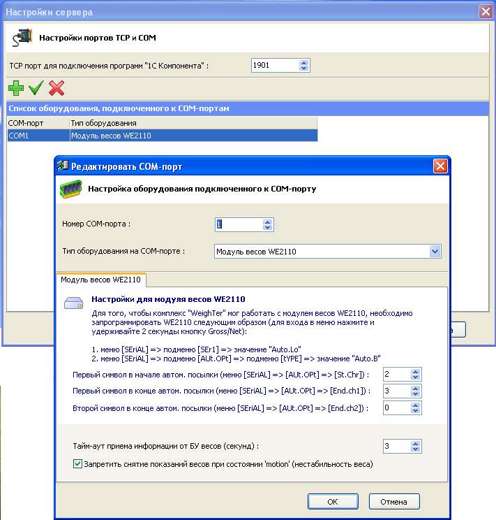Click the green plus add equipment icon
Screen dimensions: 496x520
(15, 88)
